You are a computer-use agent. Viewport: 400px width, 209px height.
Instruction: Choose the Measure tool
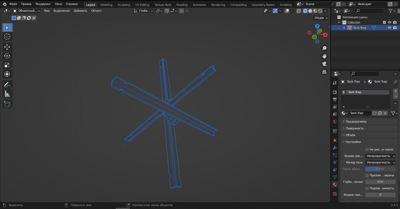click(7, 94)
